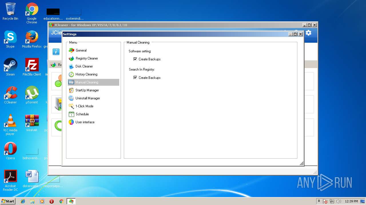Screen dimensions: 366x205
Task: Open the General settings section
Action: [94, 50]
